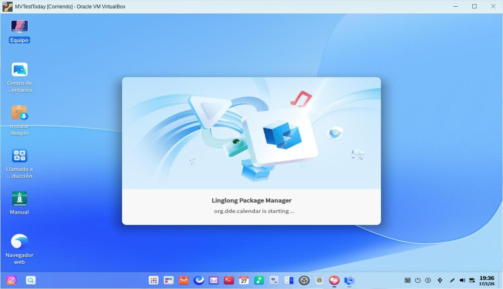
Task: Launch Navegador web from the desktop
Action: (19, 249)
